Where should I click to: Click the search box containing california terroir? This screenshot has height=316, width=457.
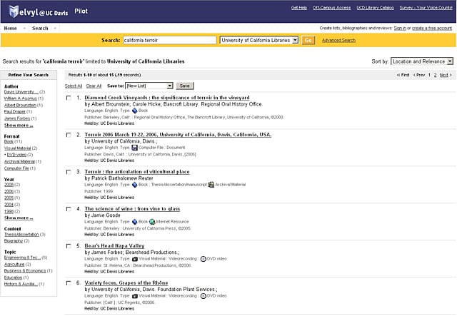169,41
